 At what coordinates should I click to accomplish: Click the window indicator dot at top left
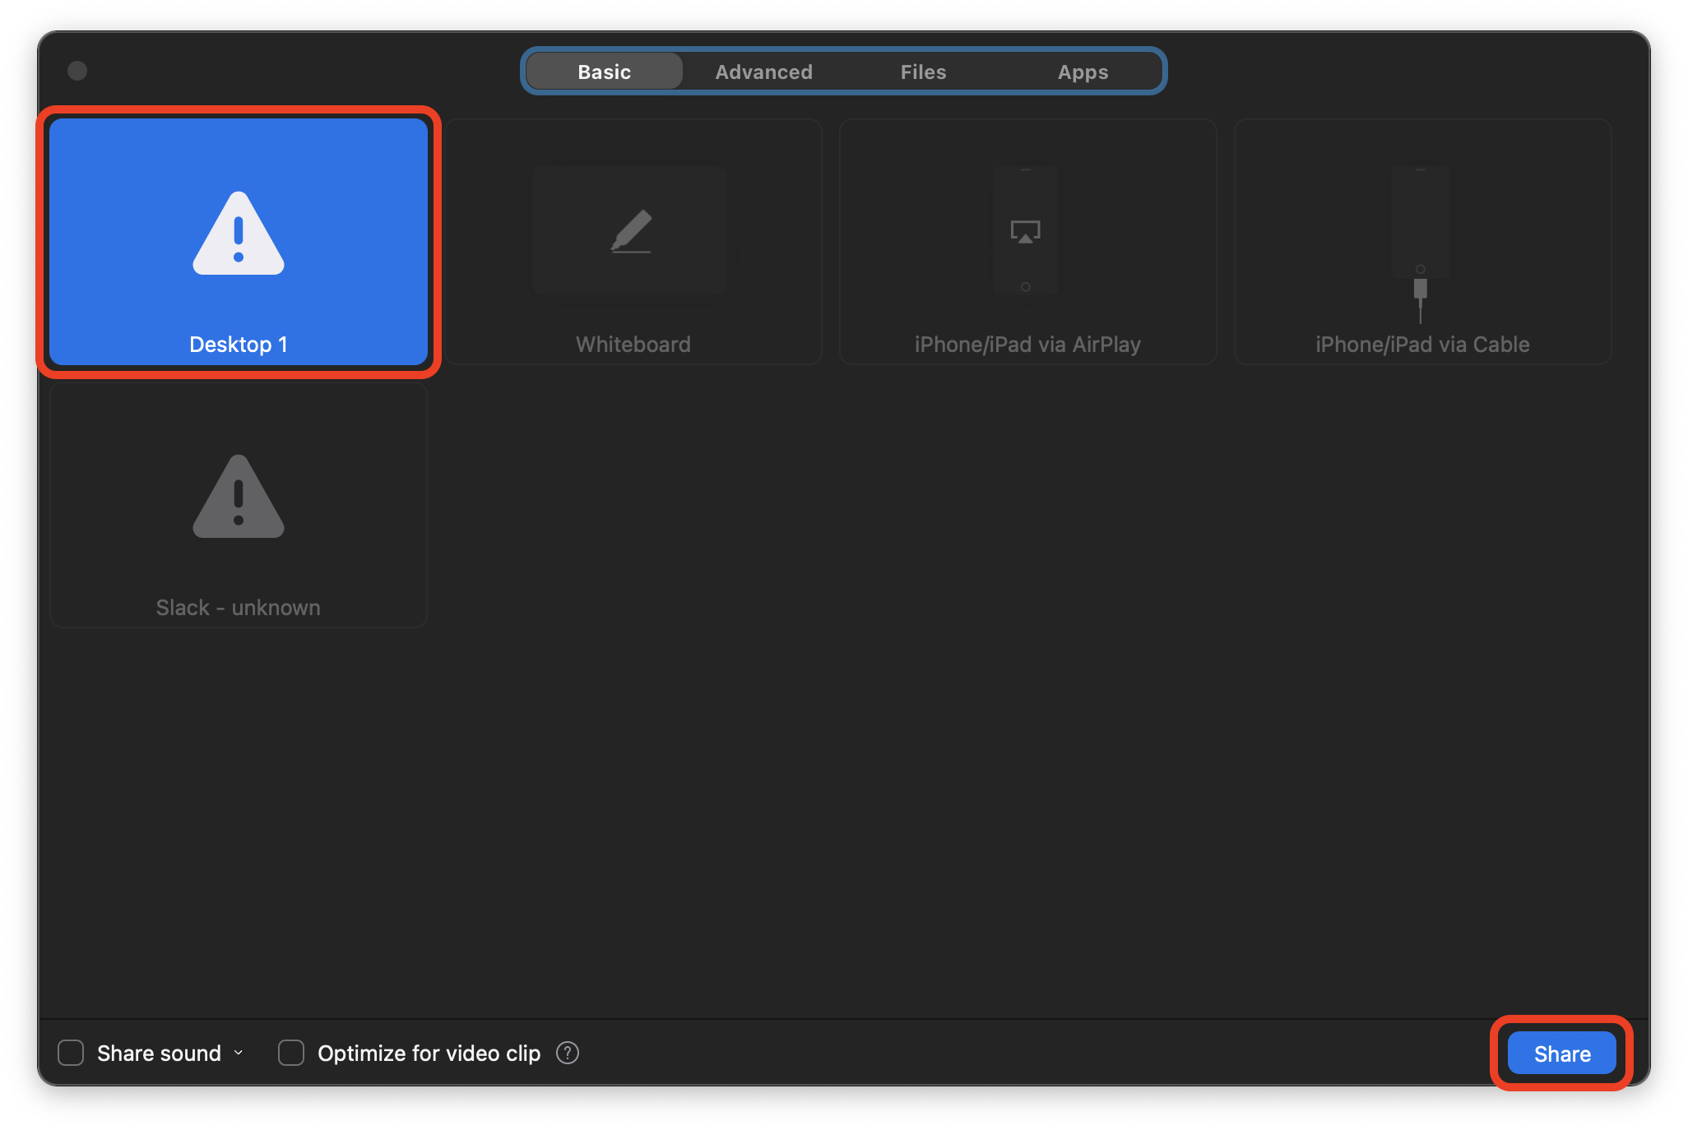(77, 71)
